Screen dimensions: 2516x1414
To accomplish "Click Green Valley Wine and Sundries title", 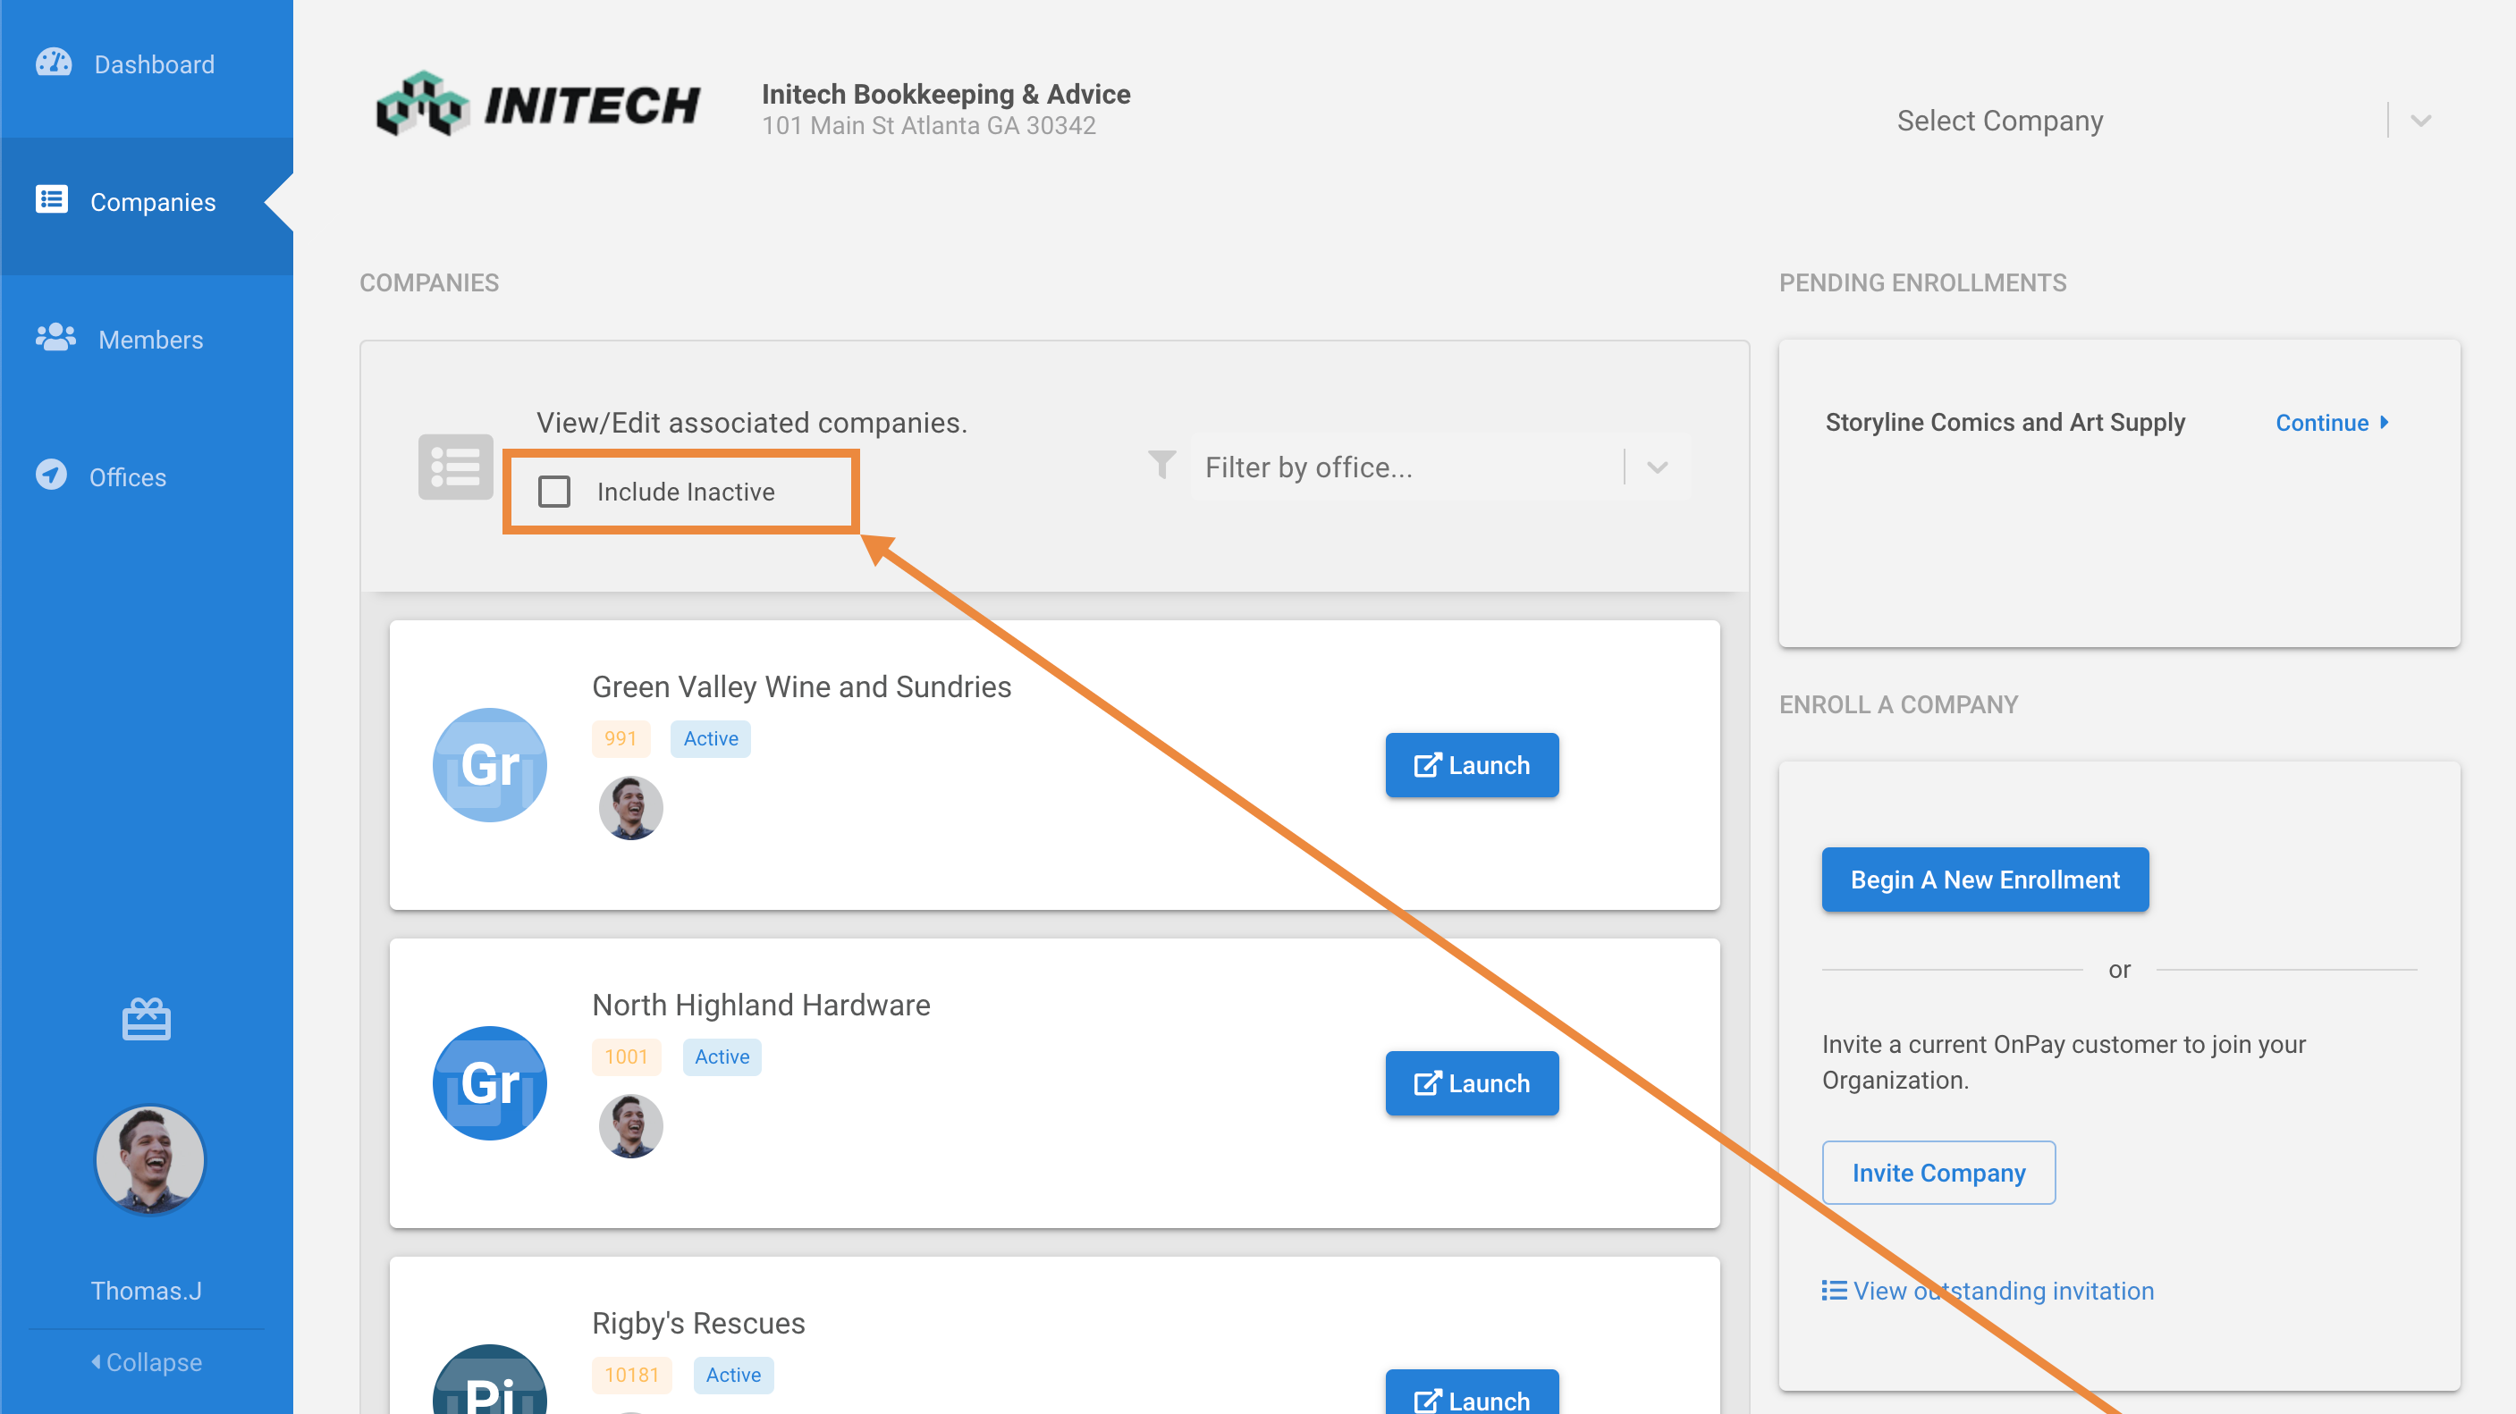I will [x=801, y=686].
